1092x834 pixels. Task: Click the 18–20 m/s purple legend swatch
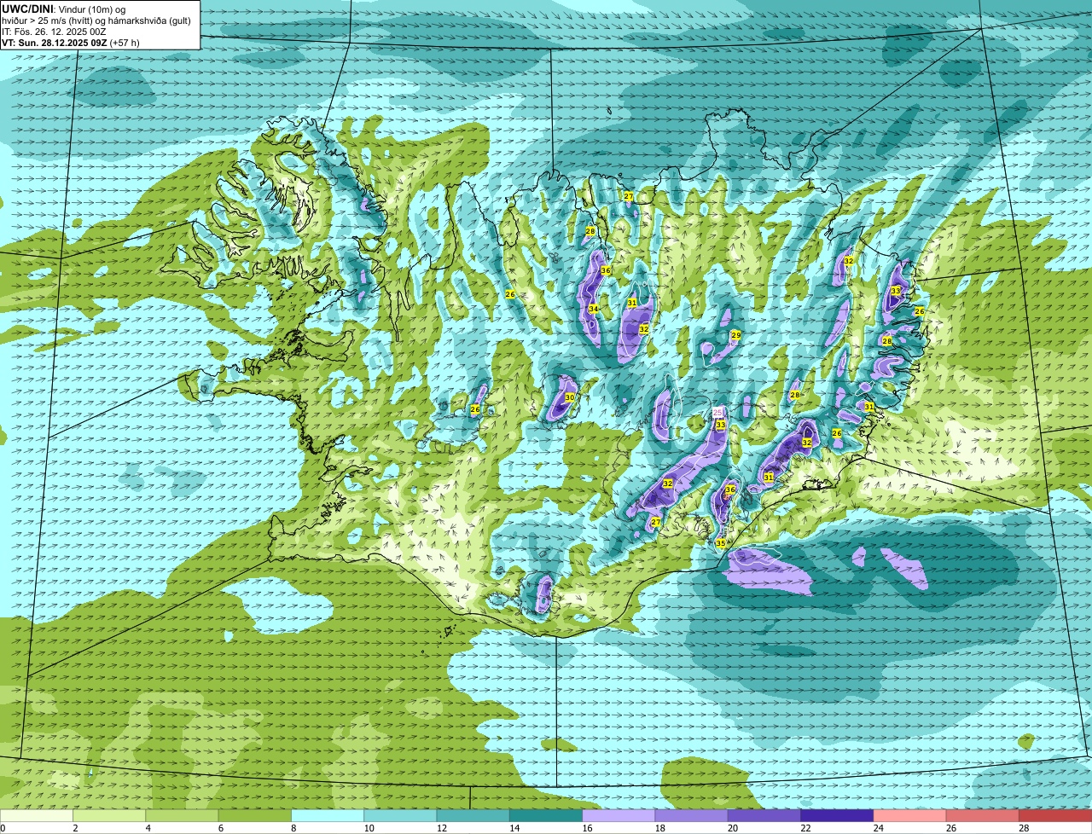point(691,815)
